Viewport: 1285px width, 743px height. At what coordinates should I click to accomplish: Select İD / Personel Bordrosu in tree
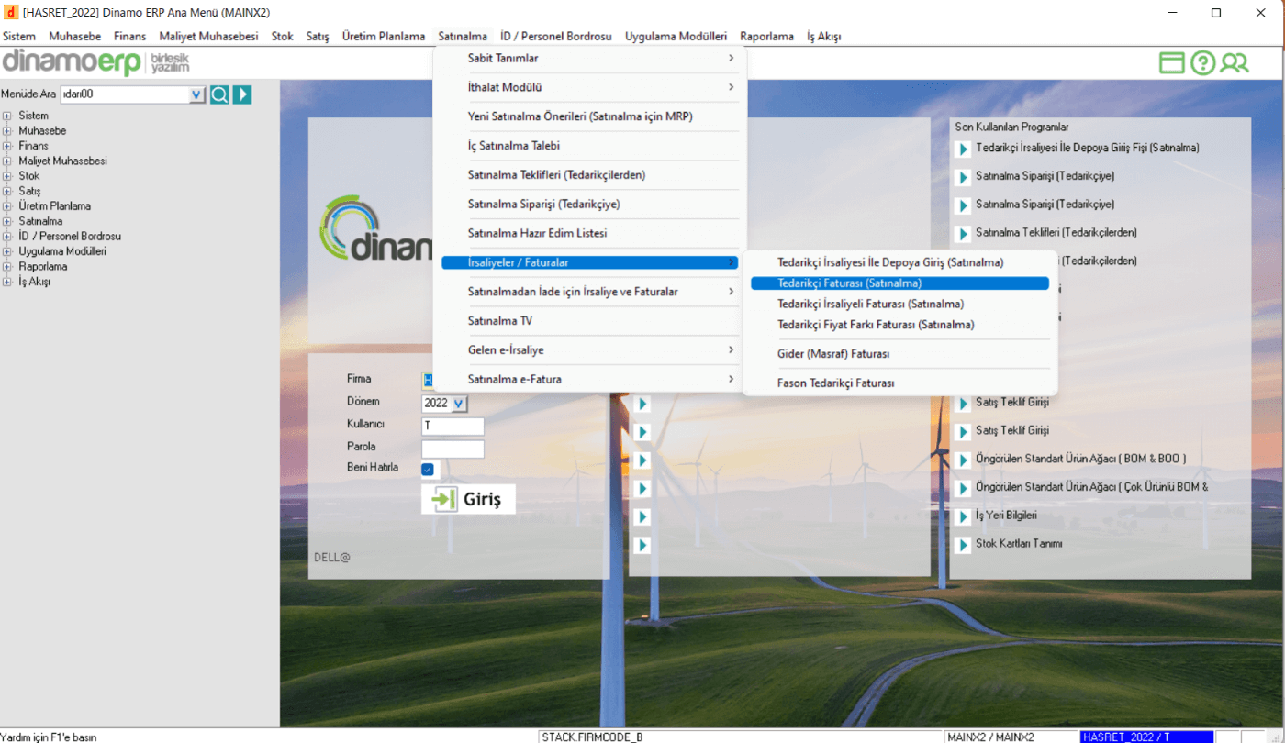pos(70,236)
